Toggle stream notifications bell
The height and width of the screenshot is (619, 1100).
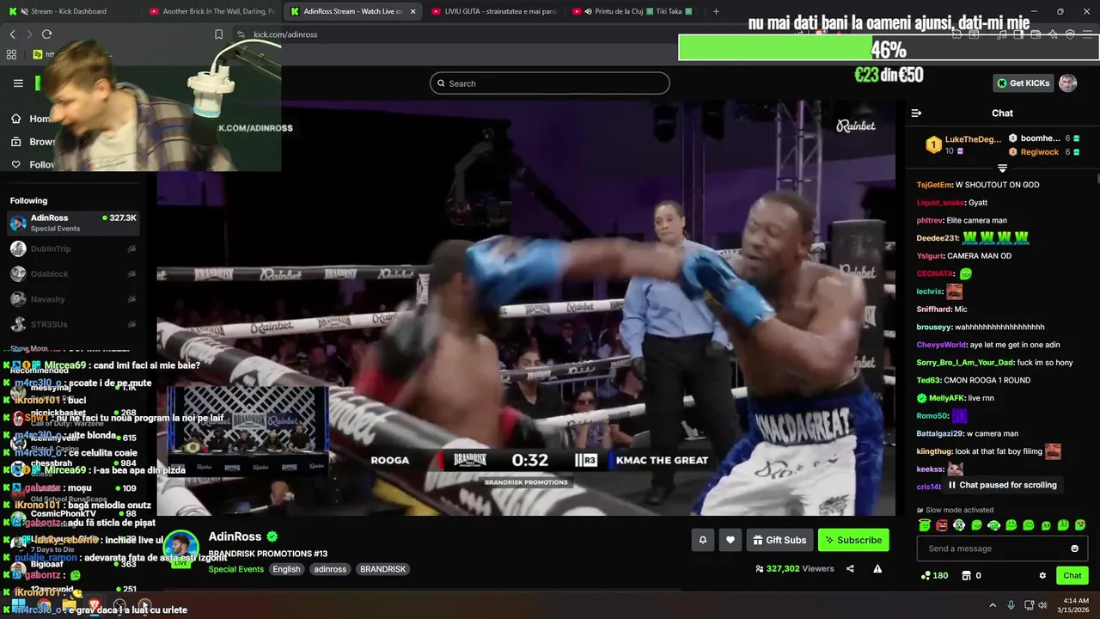coord(703,540)
